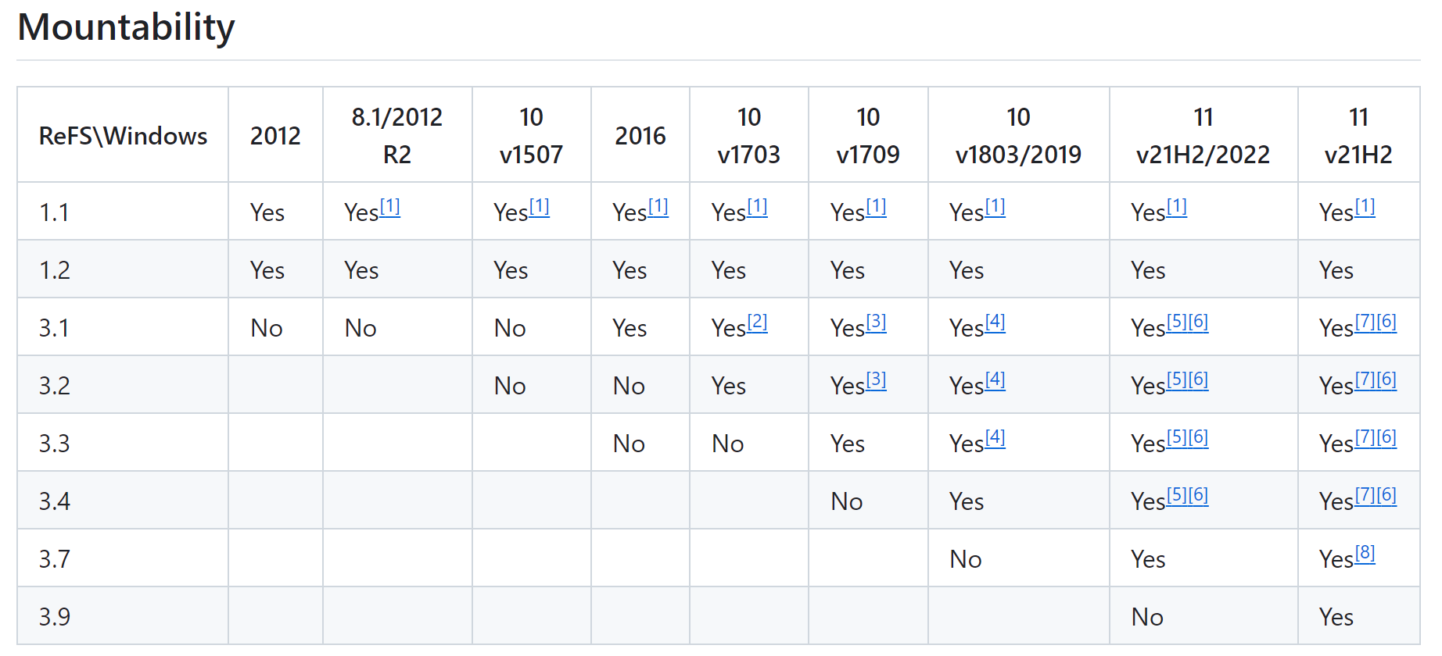Click footnote [5] in the 3.2 row
1442x656 pixels.
[x=1177, y=380]
